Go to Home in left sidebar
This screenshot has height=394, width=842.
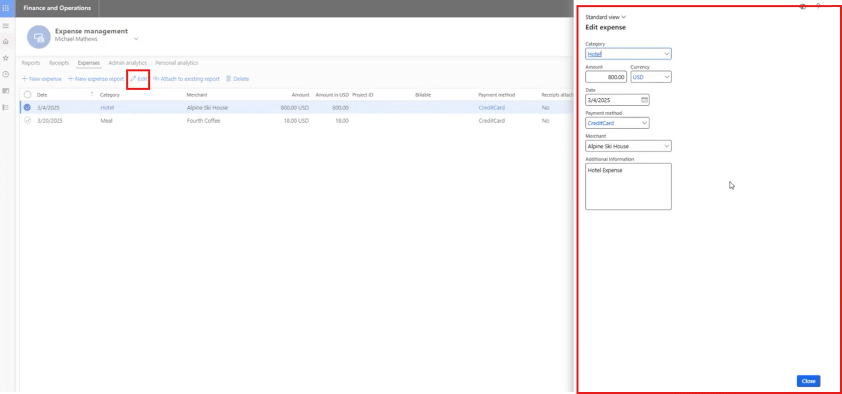pos(6,42)
